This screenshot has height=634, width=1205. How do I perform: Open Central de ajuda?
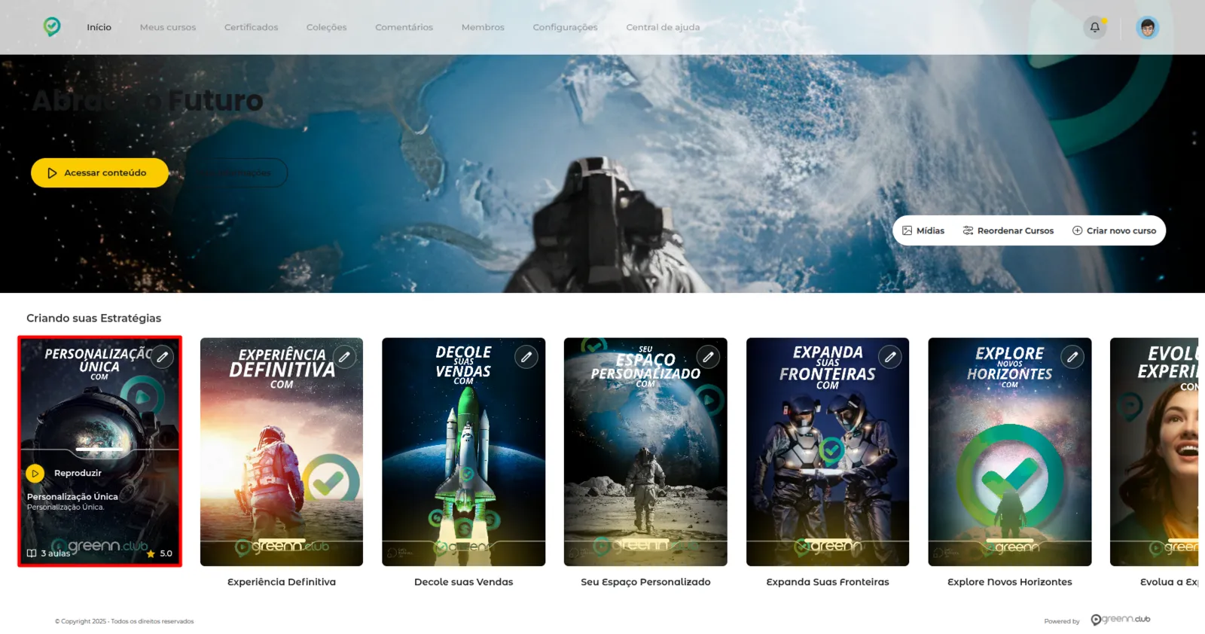tap(663, 27)
